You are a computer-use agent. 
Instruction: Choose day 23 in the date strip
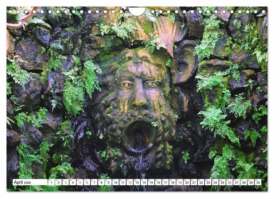pos(208,182)
